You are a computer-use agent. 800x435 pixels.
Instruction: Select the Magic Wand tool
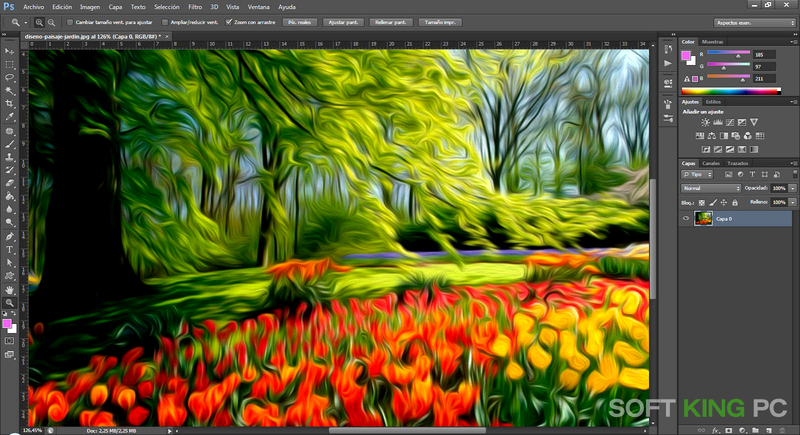[9, 90]
